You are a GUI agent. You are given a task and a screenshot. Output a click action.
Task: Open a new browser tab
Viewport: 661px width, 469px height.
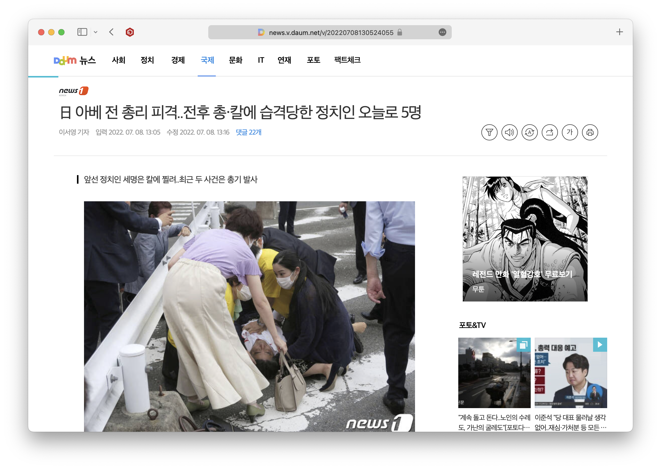click(x=619, y=32)
